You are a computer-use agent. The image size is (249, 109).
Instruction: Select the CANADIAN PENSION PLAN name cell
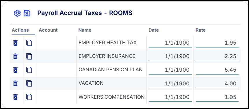coord(111,70)
